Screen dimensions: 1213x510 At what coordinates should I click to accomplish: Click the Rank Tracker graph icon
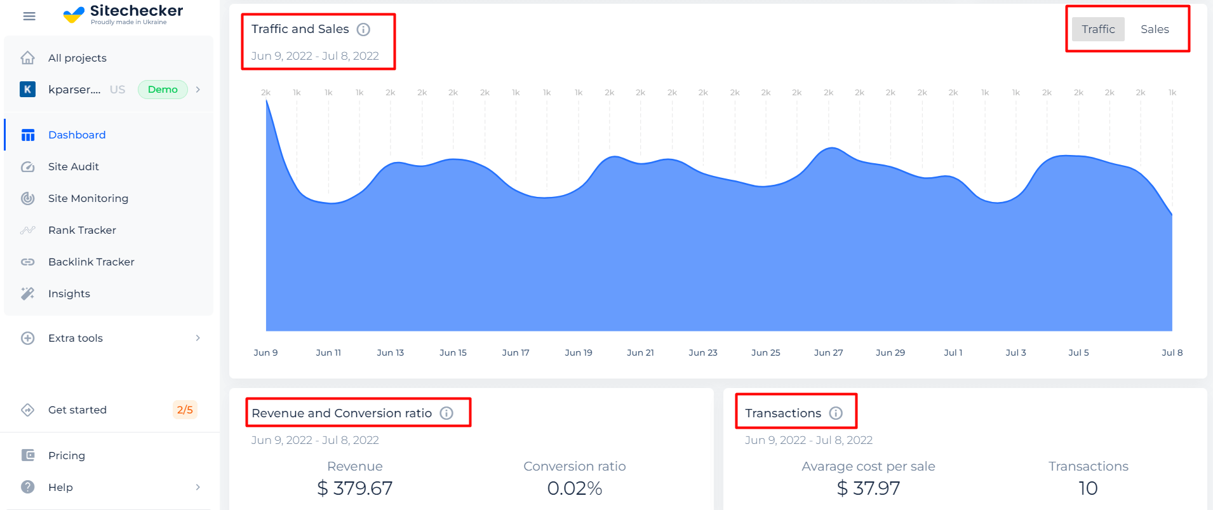coord(28,230)
